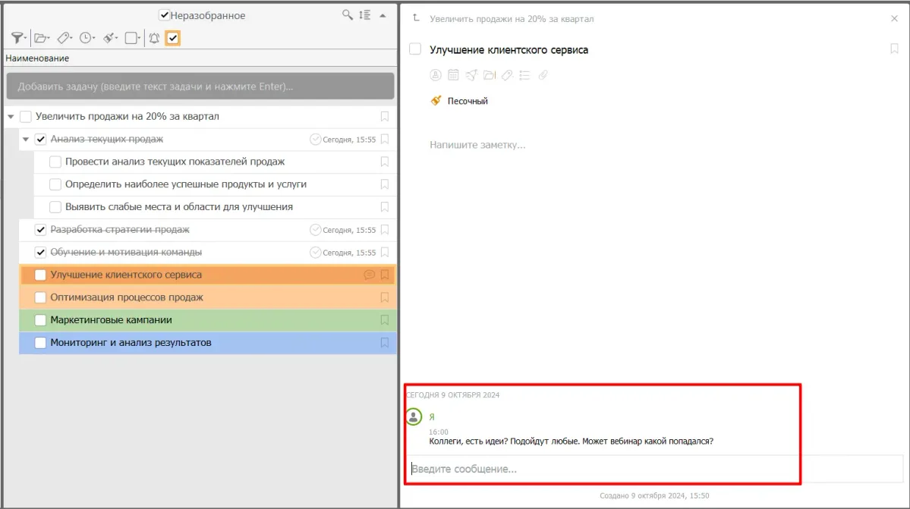Click the sort order icon
This screenshot has width=910, height=509.
click(x=364, y=15)
